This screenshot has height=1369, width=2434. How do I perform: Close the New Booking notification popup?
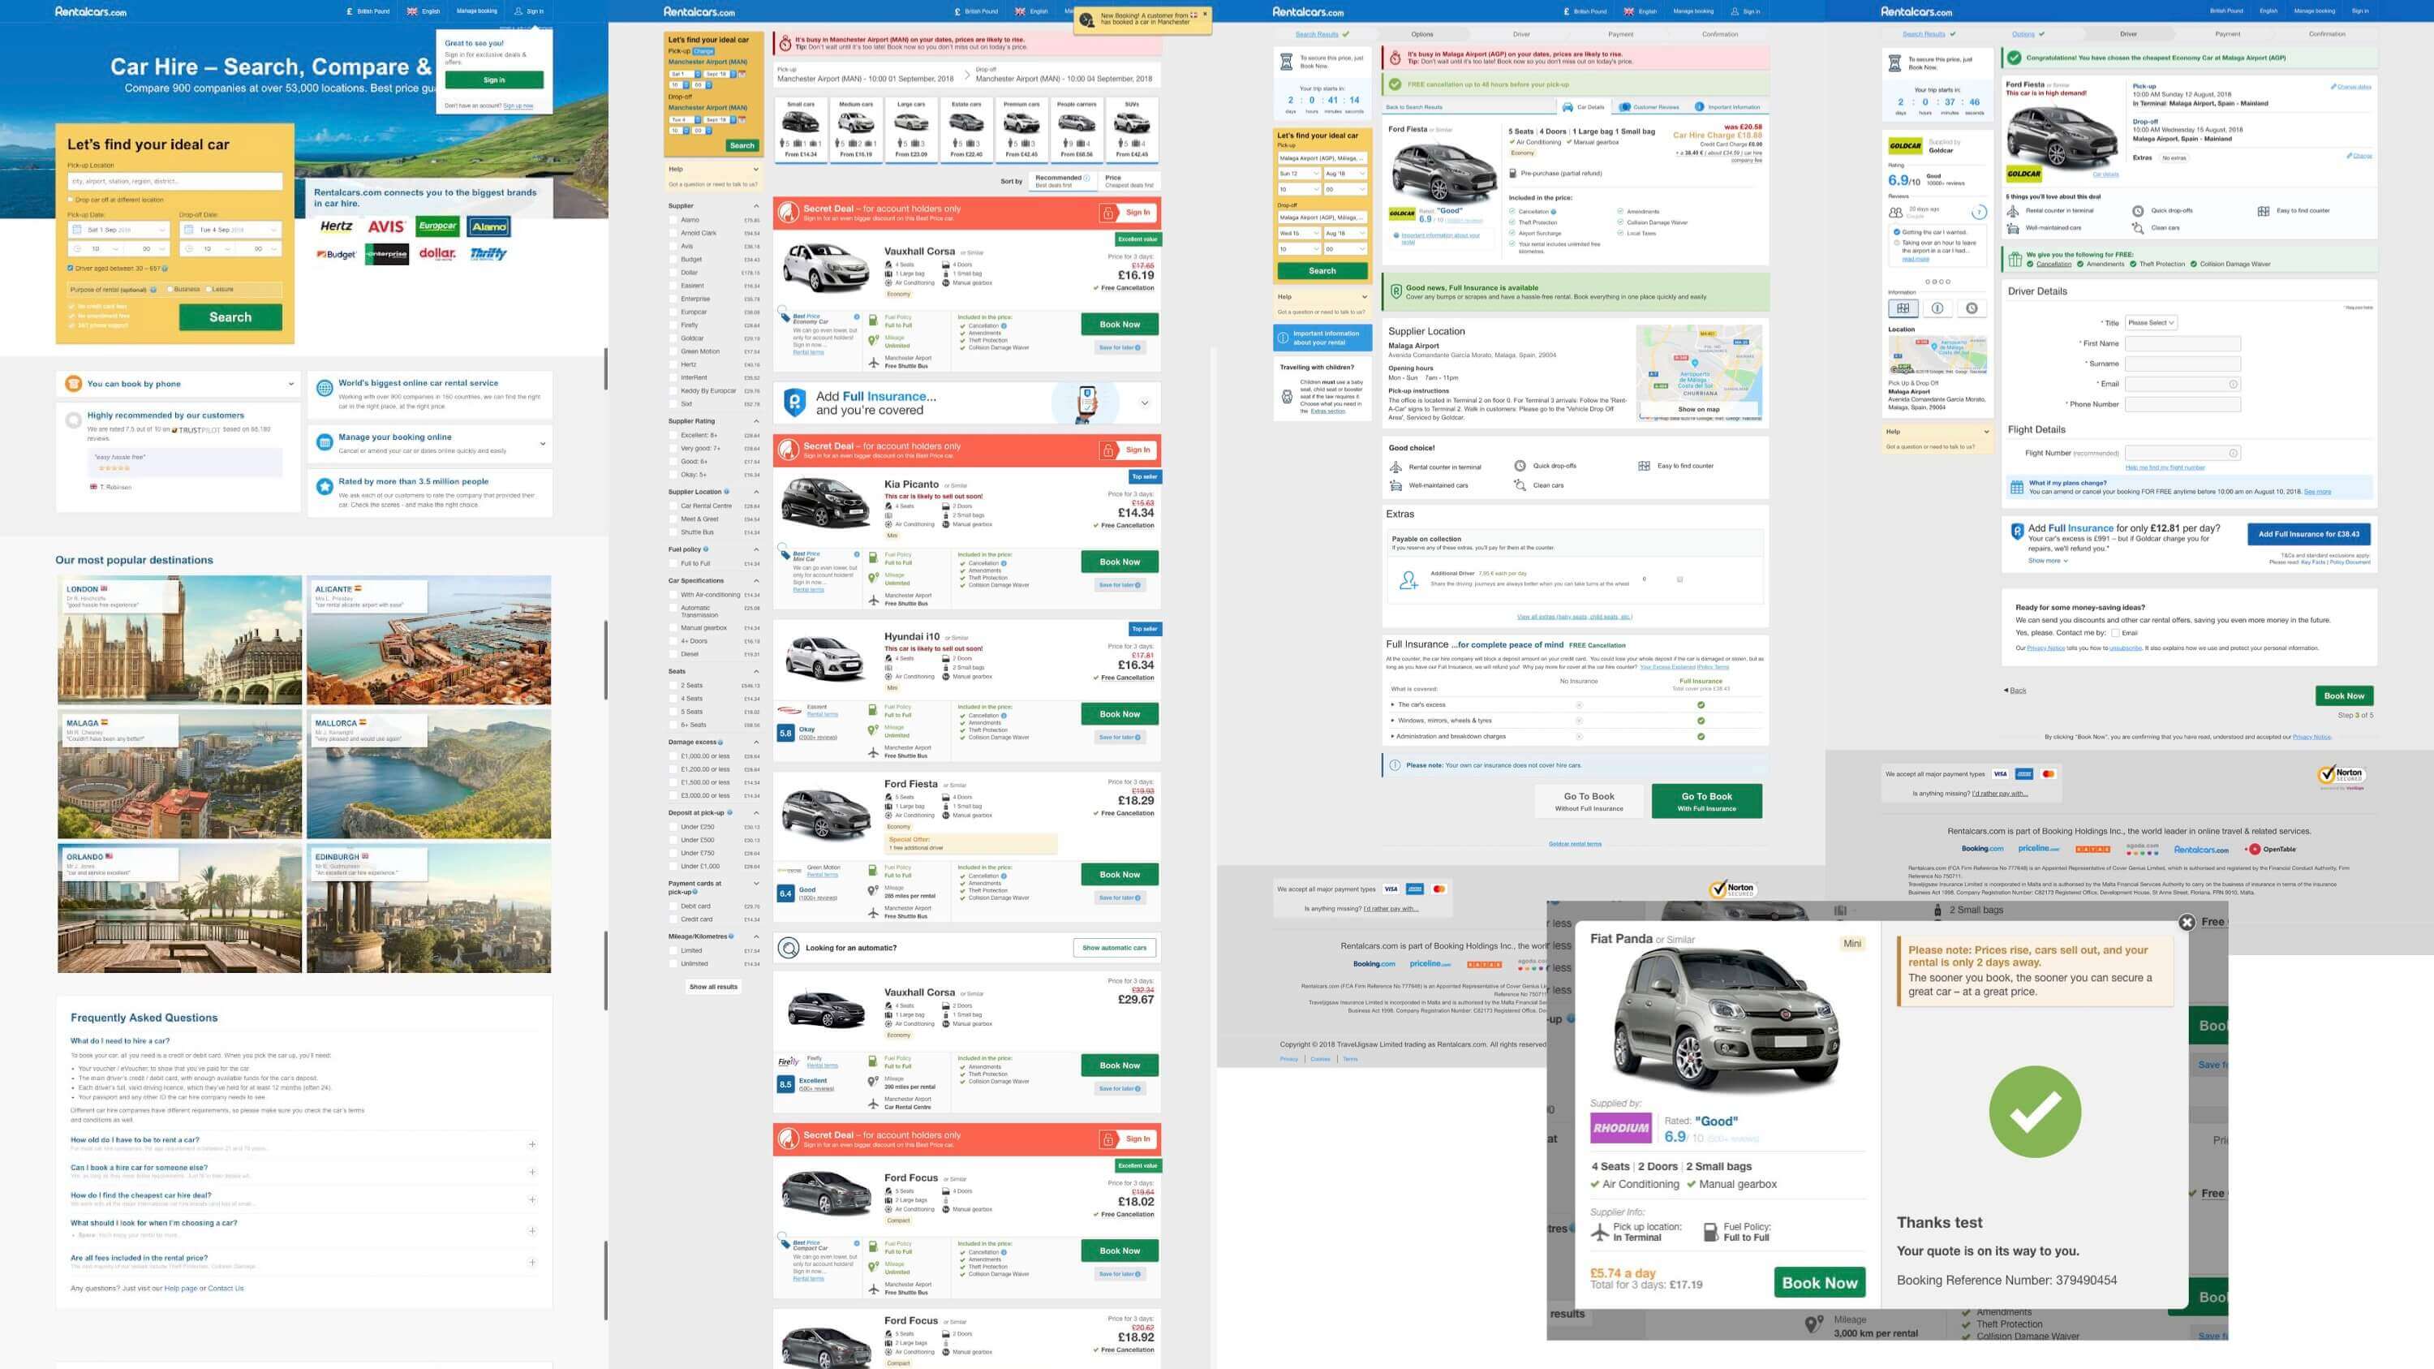pos(1205,14)
